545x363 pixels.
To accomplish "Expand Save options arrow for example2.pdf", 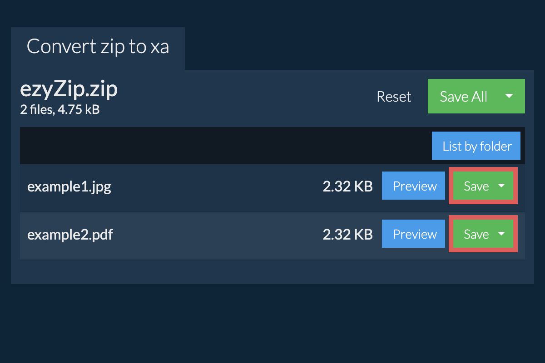I will (501, 234).
